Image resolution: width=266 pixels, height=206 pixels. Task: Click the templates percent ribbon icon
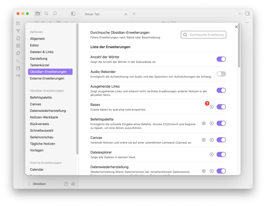18,76
